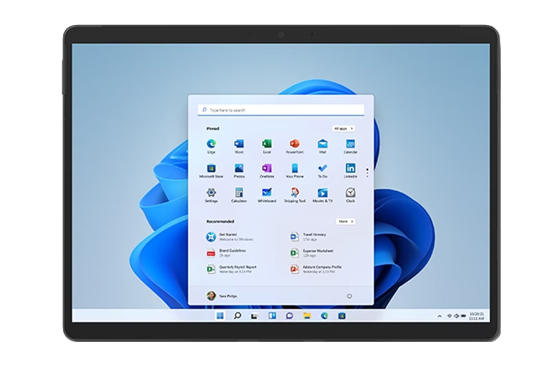Open Settings from the pinned apps
Screen dimensions: 551x367
(x=211, y=195)
